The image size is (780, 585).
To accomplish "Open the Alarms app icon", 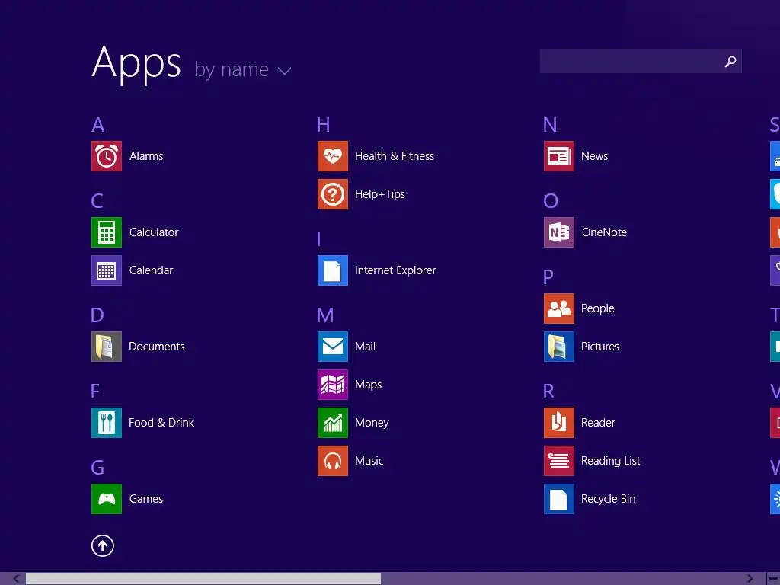I will point(107,156).
